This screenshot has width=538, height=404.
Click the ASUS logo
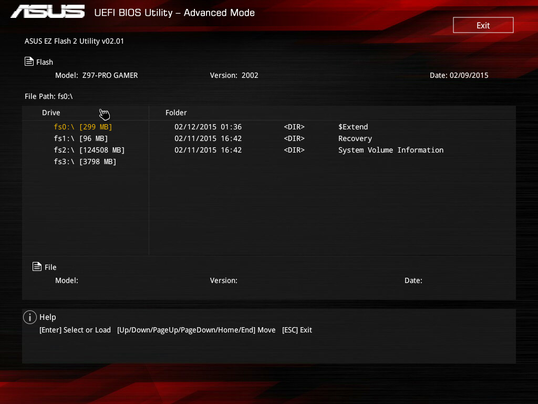pyautogui.click(x=48, y=12)
